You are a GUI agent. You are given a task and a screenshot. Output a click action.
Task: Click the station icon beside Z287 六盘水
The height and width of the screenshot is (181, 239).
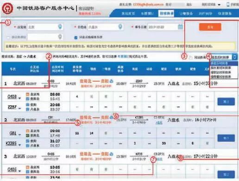point(27,109)
